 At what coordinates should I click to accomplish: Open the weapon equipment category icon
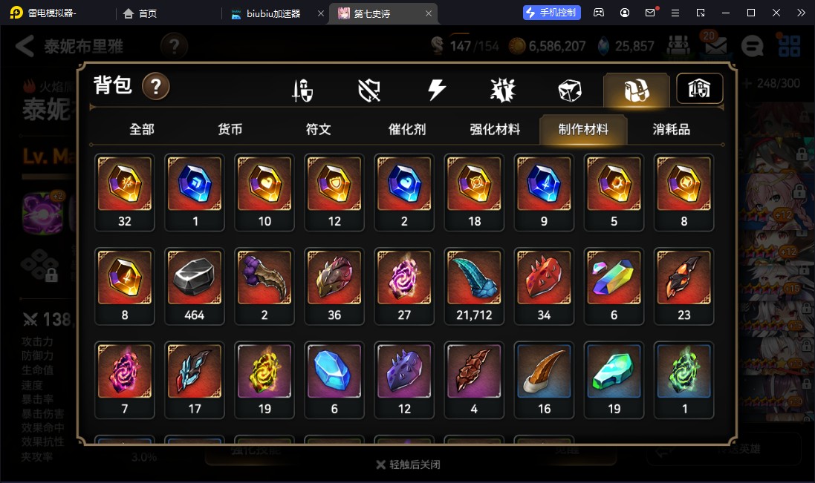pos(302,91)
